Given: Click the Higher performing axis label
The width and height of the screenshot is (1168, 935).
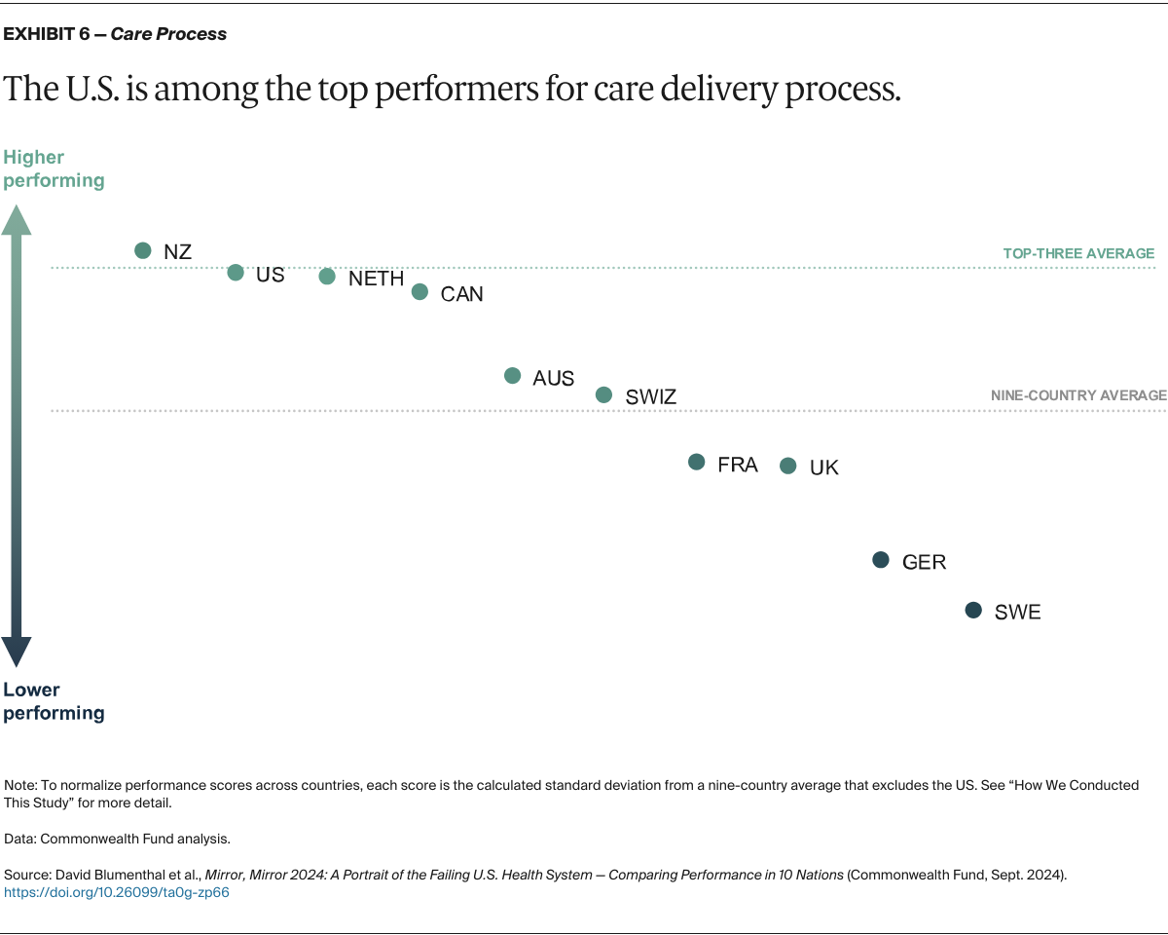Looking at the screenshot, I should point(54,168).
